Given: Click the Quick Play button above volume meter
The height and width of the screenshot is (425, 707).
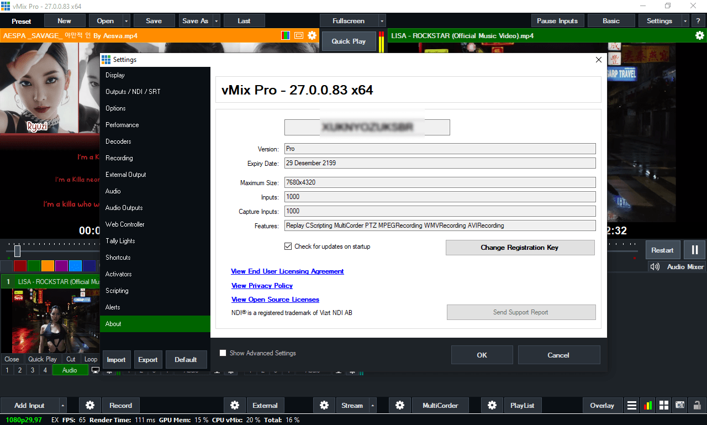Looking at the screenshot, I should point(349,41).
